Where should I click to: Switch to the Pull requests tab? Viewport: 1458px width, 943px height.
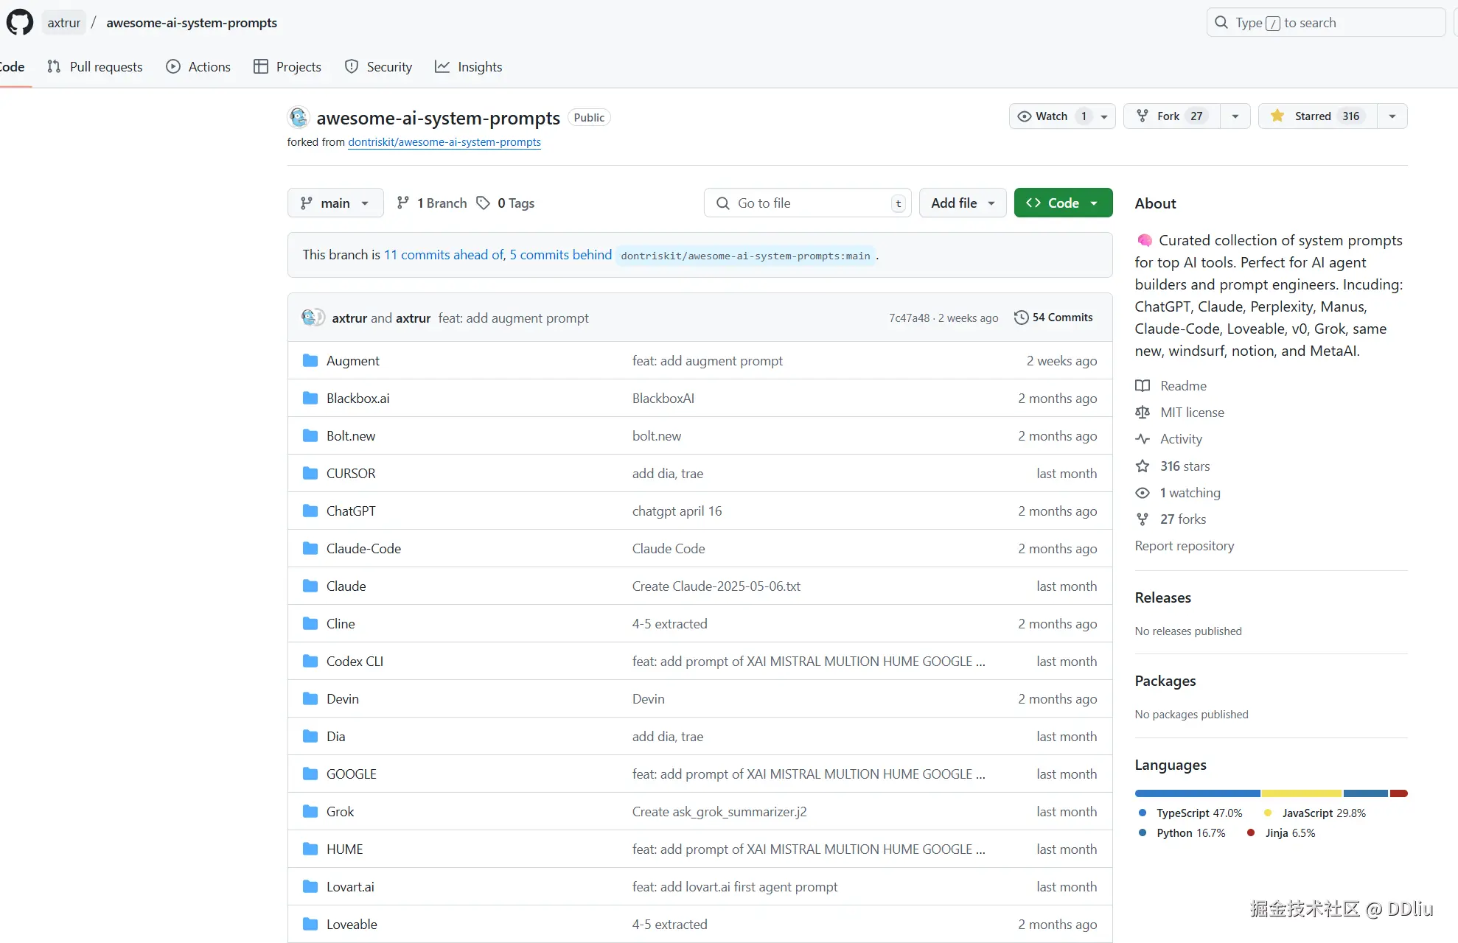(95, 67)
